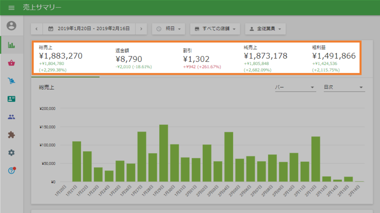
Task: Open the settings gear icon
Action: click(11, 153)
